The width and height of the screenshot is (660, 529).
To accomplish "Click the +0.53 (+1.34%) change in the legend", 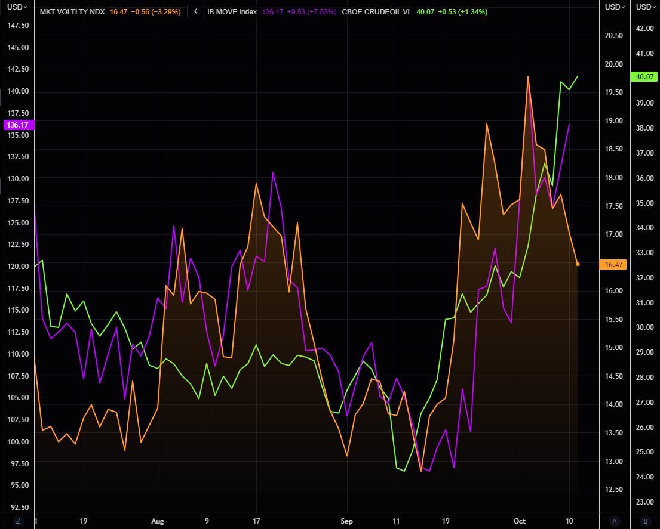I will tap(462, 12).
